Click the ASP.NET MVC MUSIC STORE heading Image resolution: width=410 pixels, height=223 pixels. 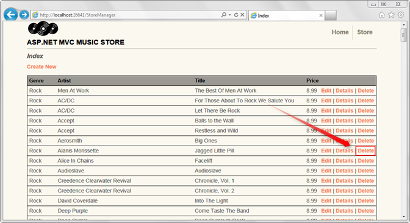(76, 42)
